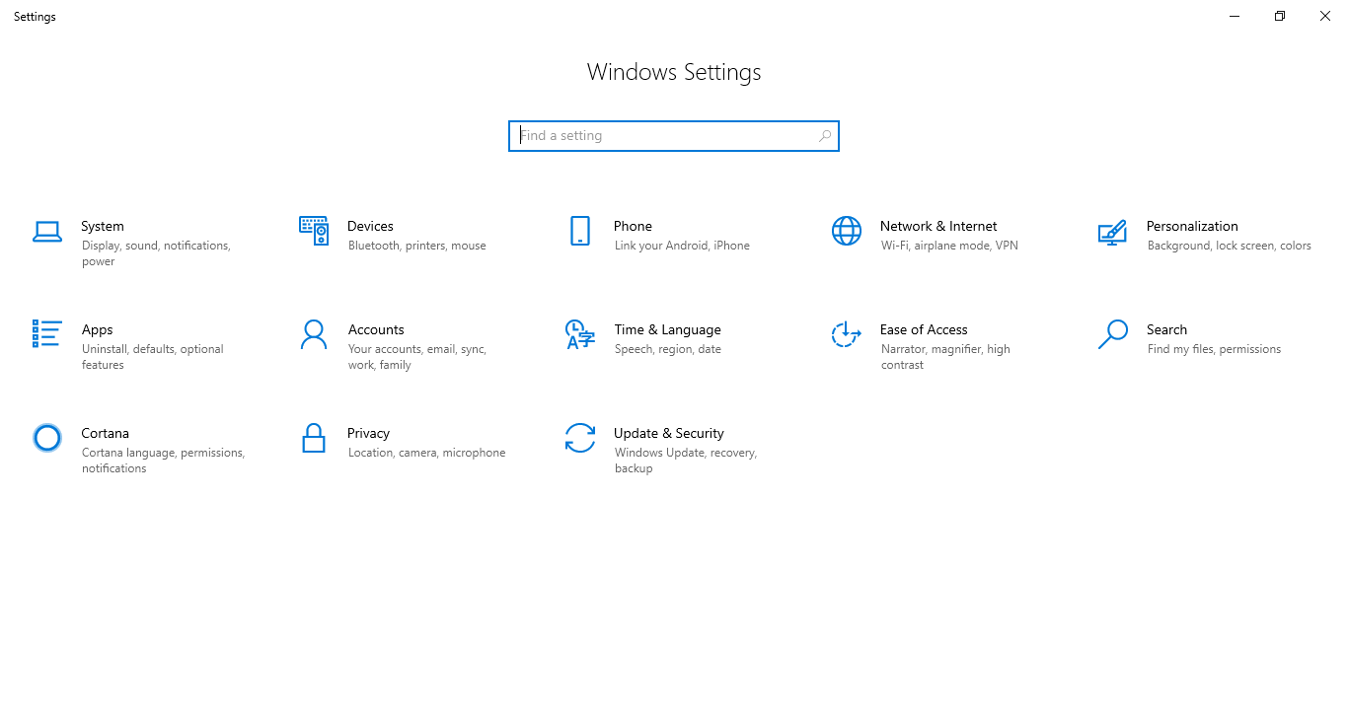Minimize the Settings window
1348x711 pixels.
(1235, 16)
